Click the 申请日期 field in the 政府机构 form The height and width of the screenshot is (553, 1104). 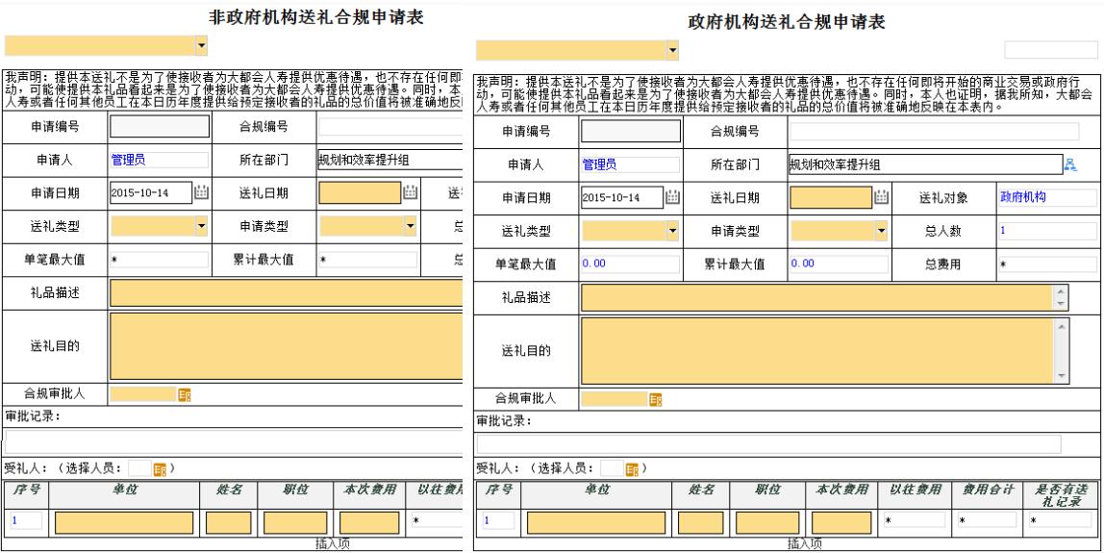click(622, 198)
